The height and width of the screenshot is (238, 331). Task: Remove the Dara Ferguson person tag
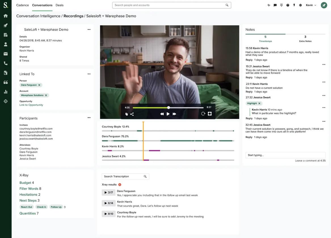click(x=39, y=85)
